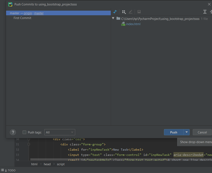This screenshot has height=173, width=212.
Task: Click the Expand All icon
Action: [x=205, y=12]
